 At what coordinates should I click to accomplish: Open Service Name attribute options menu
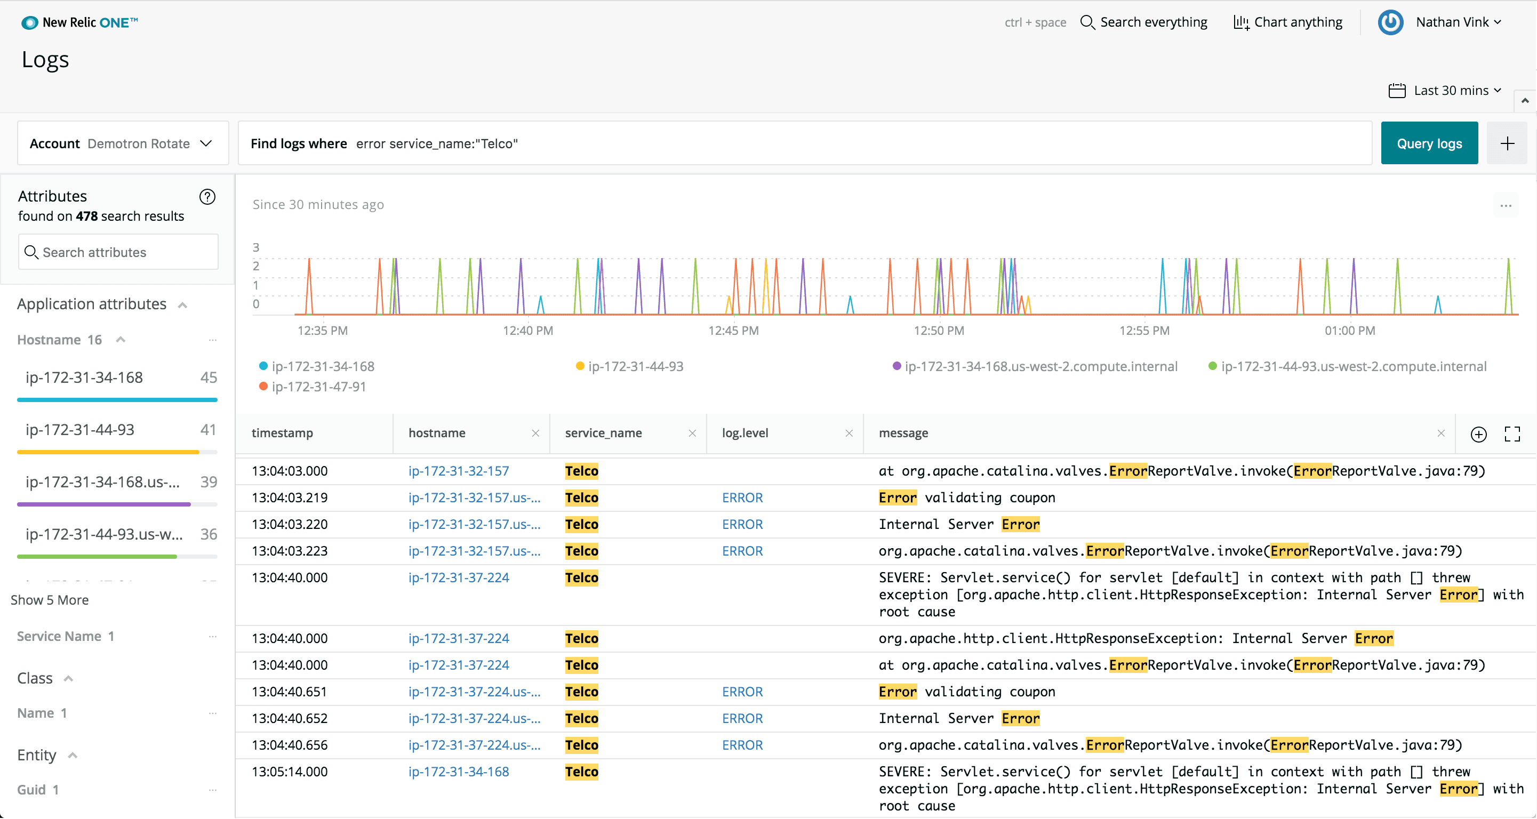click(212, 637)
